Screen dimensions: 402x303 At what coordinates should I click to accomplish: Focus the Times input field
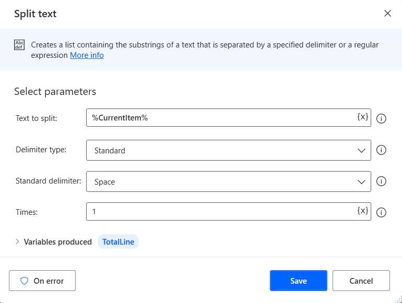[x=222, y=212]
